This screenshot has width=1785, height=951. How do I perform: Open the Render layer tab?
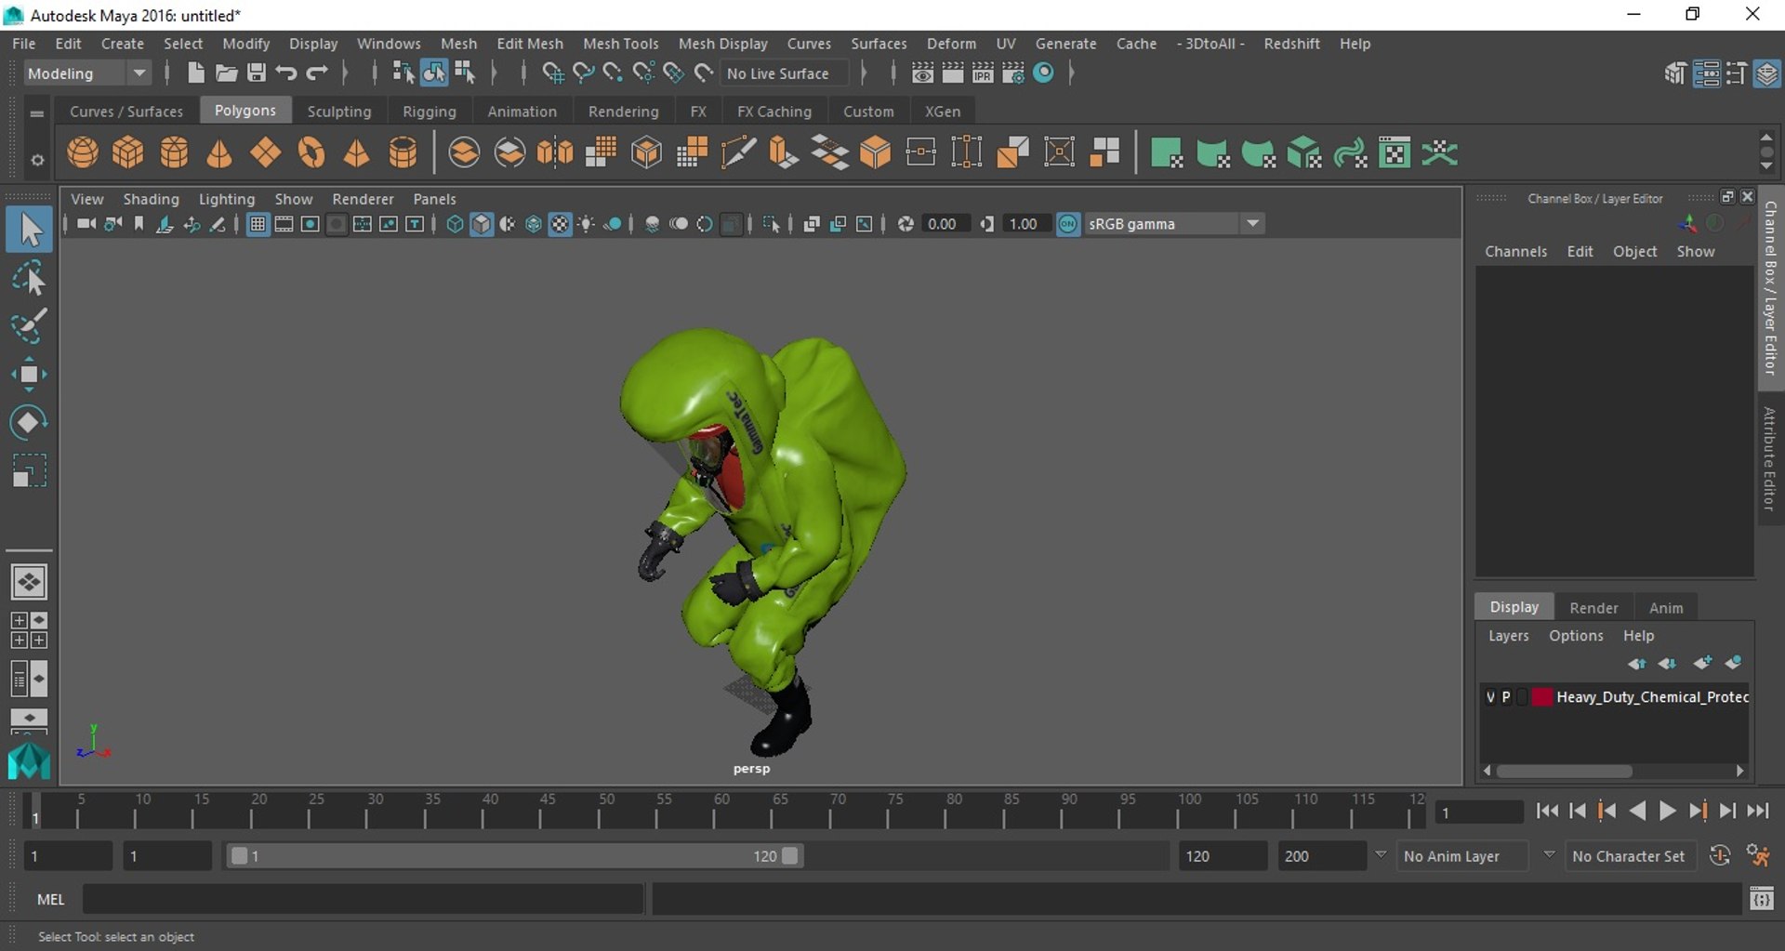1593,607
